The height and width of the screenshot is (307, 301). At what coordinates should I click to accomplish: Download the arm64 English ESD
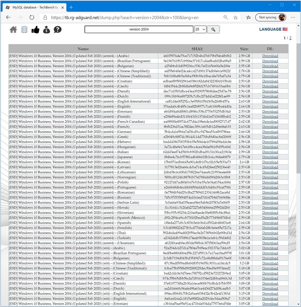point(270,106)
